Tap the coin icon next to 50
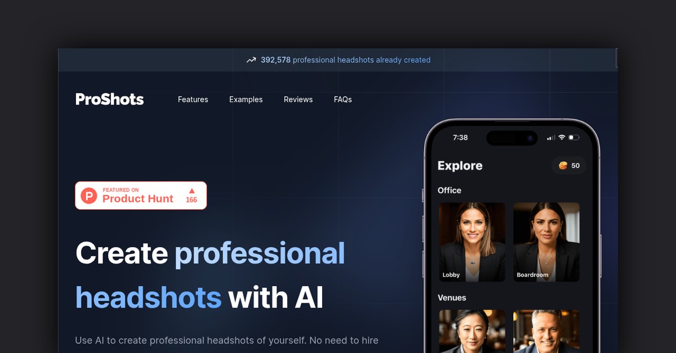The width and height of the screenshot is (676, 353). [x=563, y=165]
